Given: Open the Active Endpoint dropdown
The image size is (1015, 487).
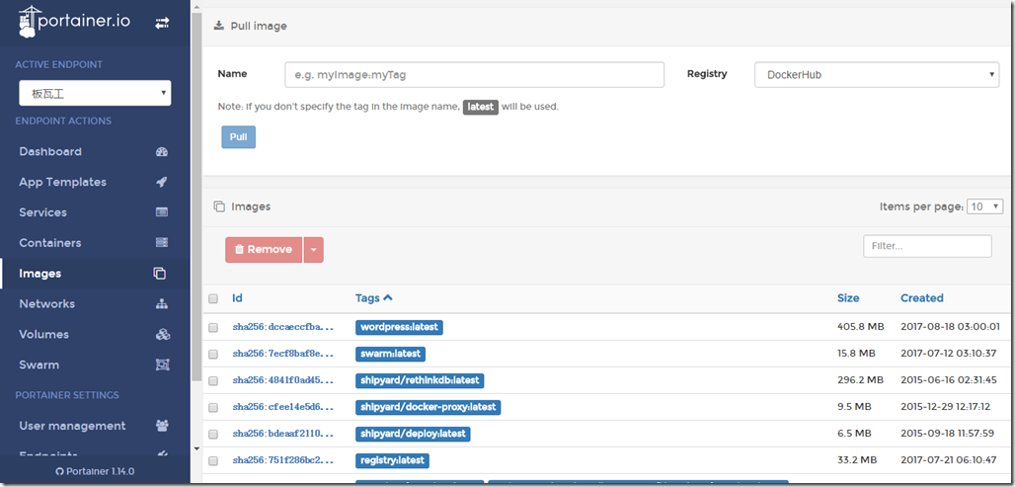Looking at the screenshot, I should [95, 93].
